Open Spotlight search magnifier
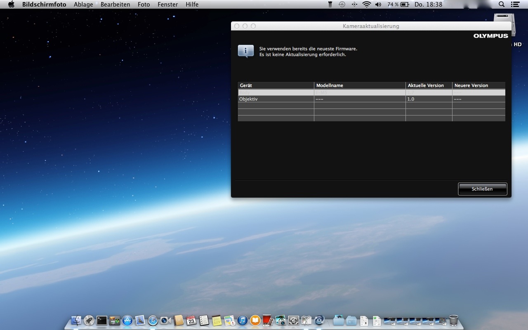This screenshot has height=330, width=528. click(x=502, y=5)
